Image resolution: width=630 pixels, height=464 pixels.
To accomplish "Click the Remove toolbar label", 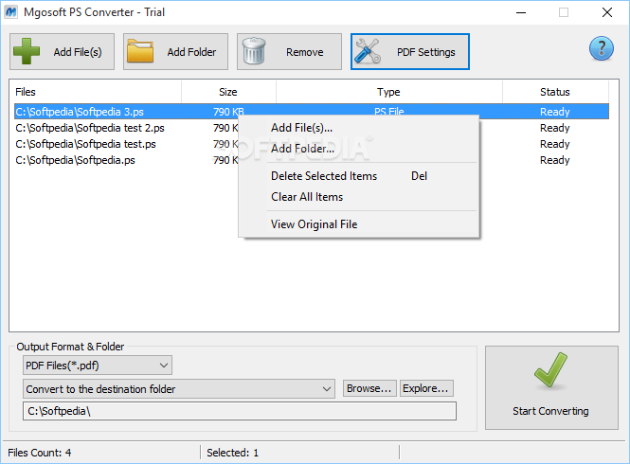I will point(304,52).
